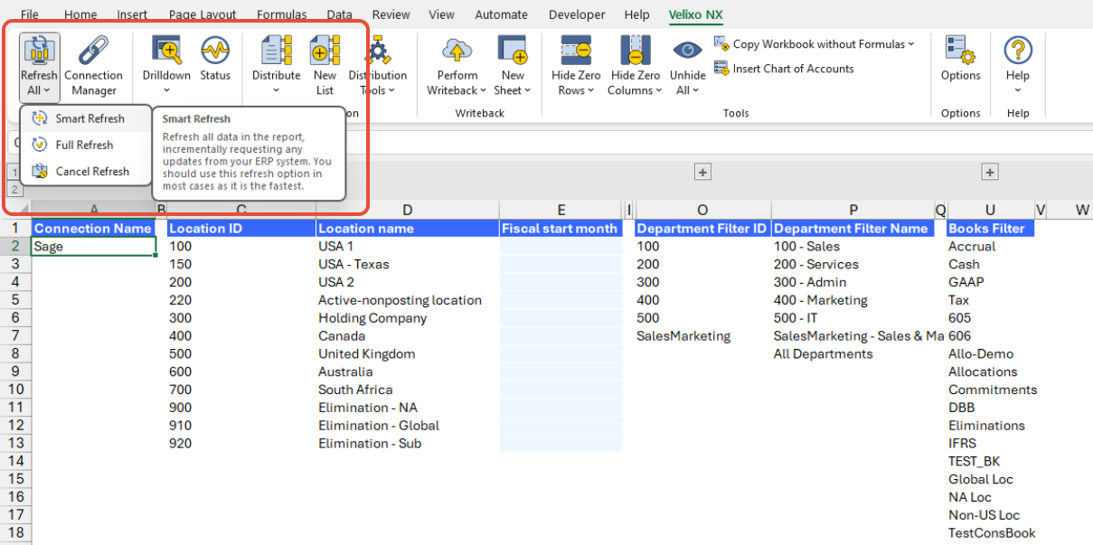Expand the Drilldown dropdown arrow
The image size is (1093, 545).
coord(167,90)
